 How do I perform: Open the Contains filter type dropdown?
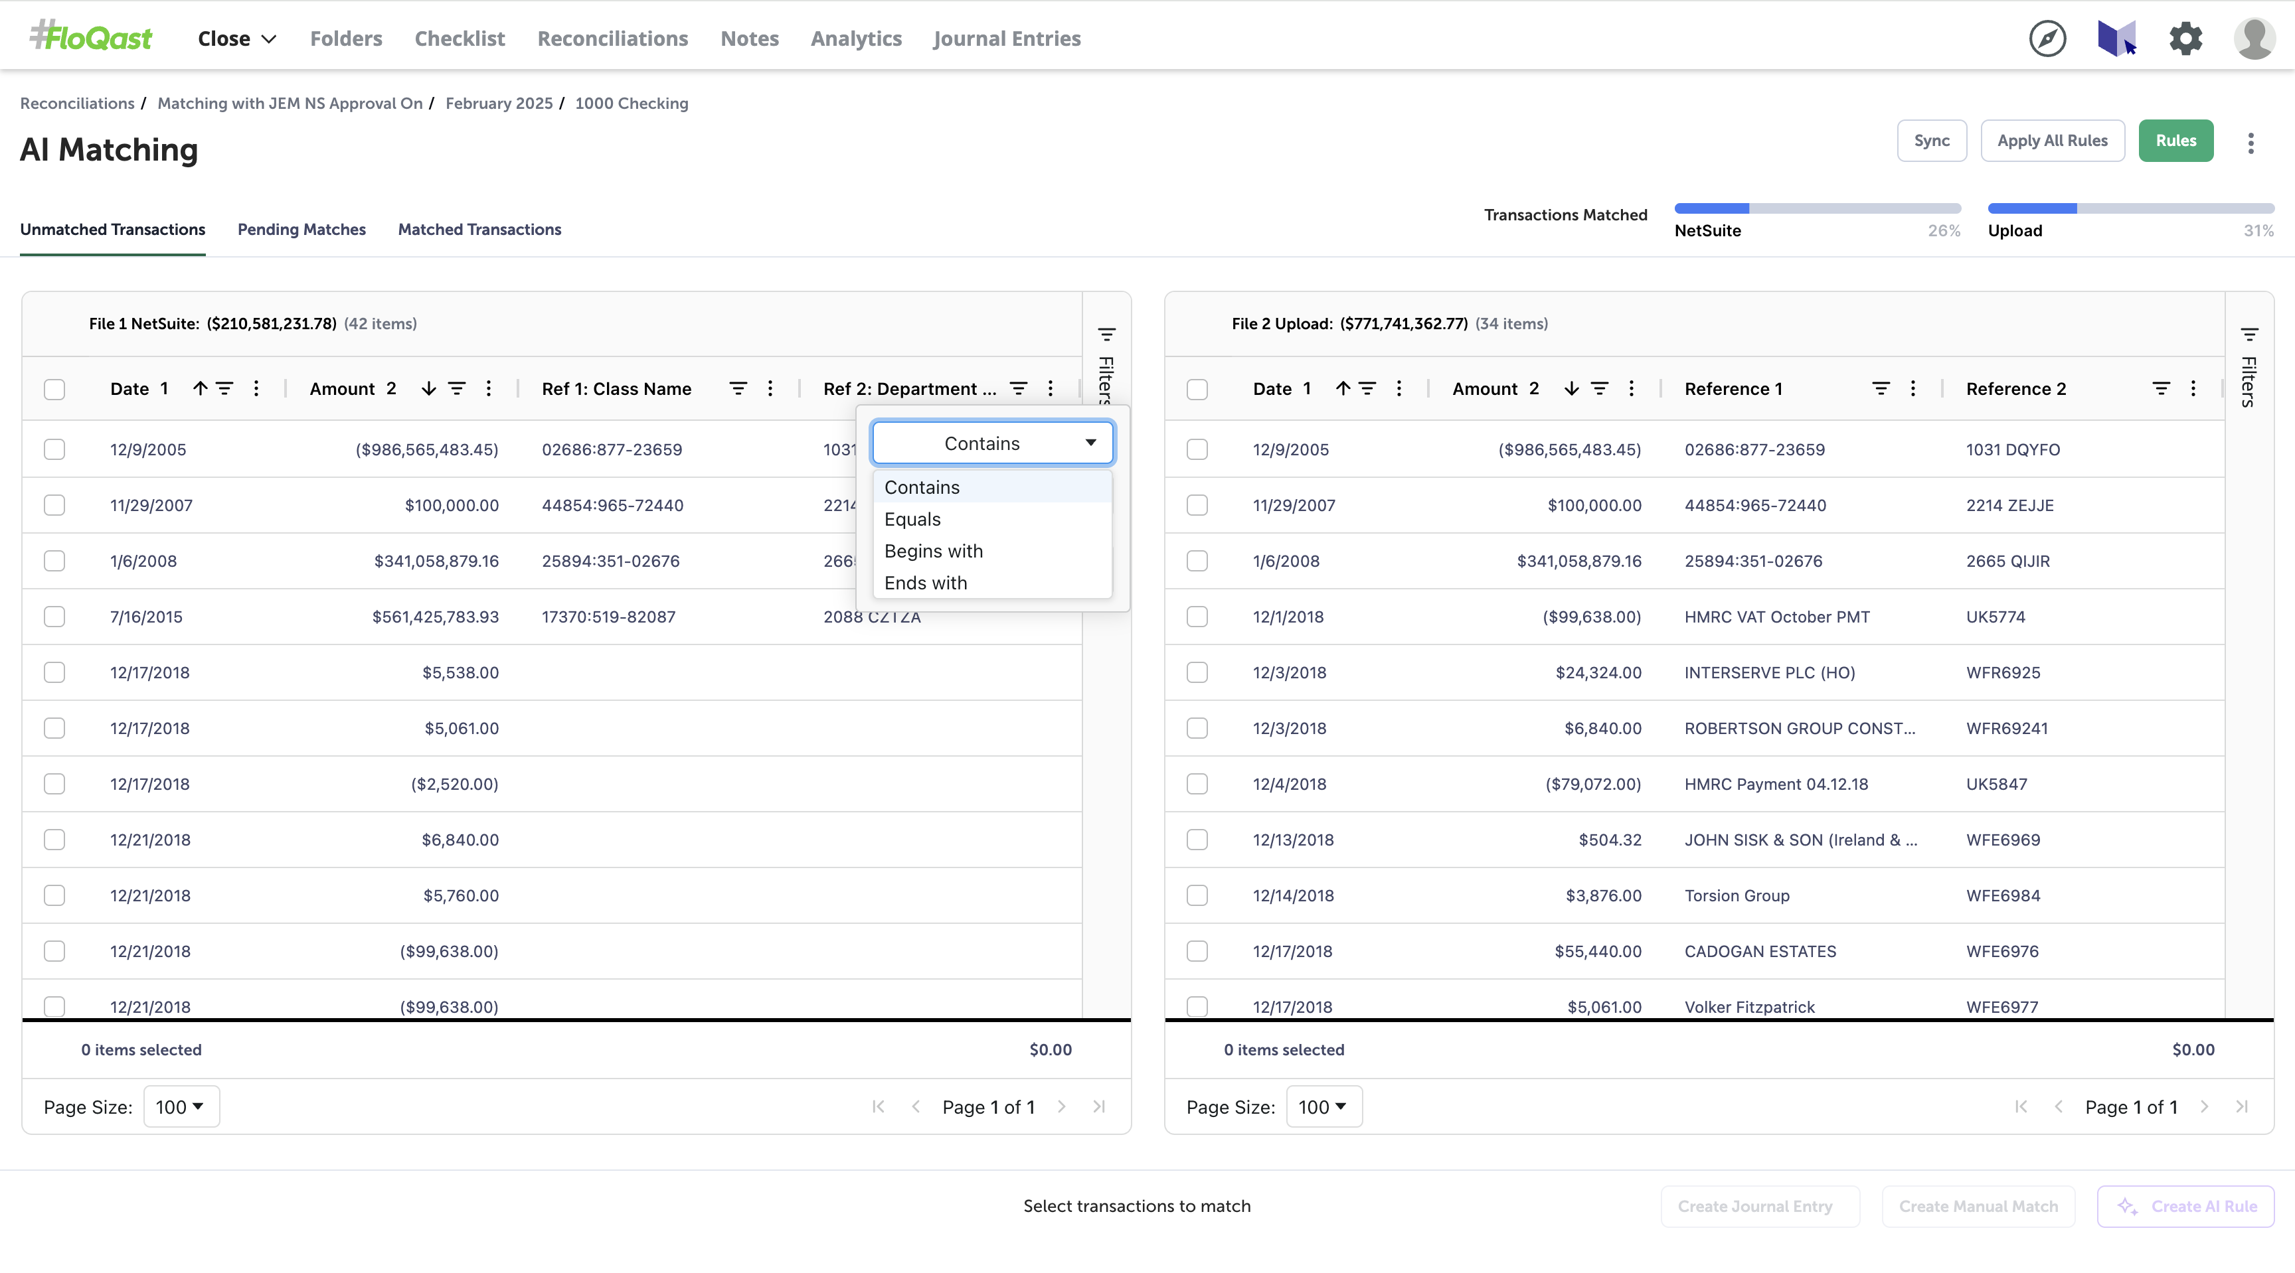[x=993, y=443]
